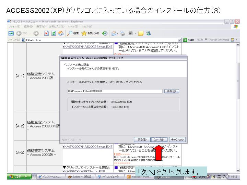Click the Edit with Word icon
Image resolution: width=247 pixels, height=185 pixels.
(x=131, y=33)
